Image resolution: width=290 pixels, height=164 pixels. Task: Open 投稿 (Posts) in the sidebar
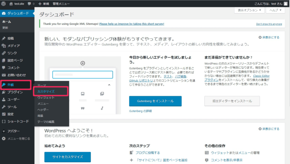click(x=10, y=38)
